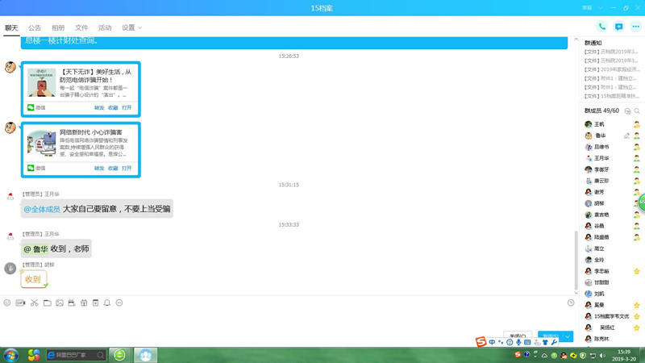Open the emoji picker in the chat toolbar
Screen dimensions: 645x363
(7, 303)
